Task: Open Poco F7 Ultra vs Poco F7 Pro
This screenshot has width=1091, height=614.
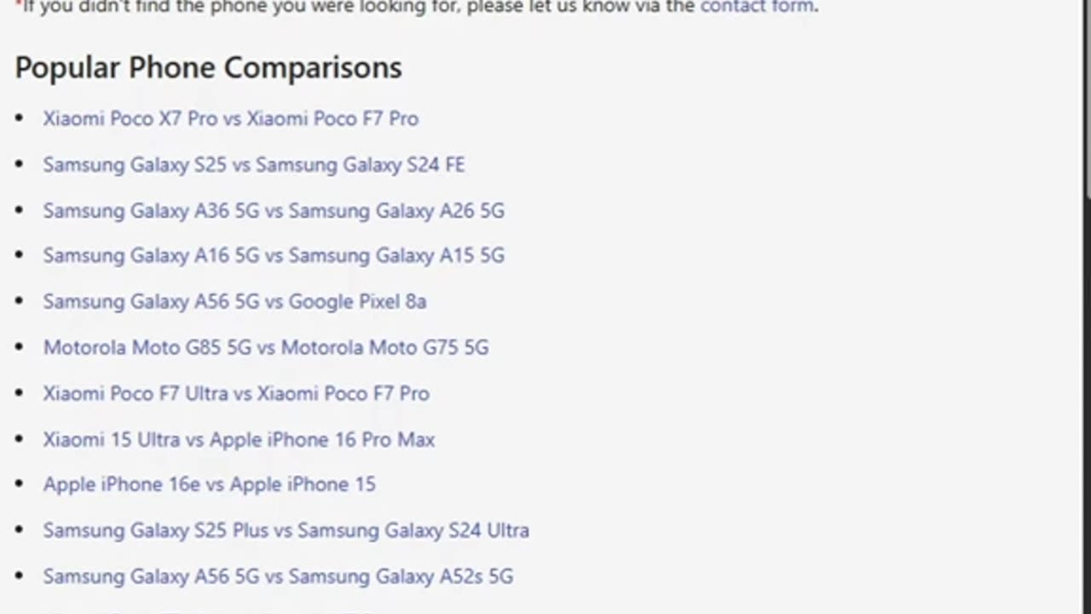Action: 236,394
